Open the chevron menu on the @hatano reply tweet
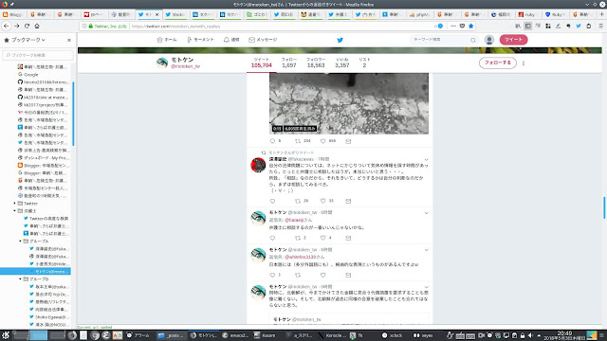The image size is (607, 341). 426,213
